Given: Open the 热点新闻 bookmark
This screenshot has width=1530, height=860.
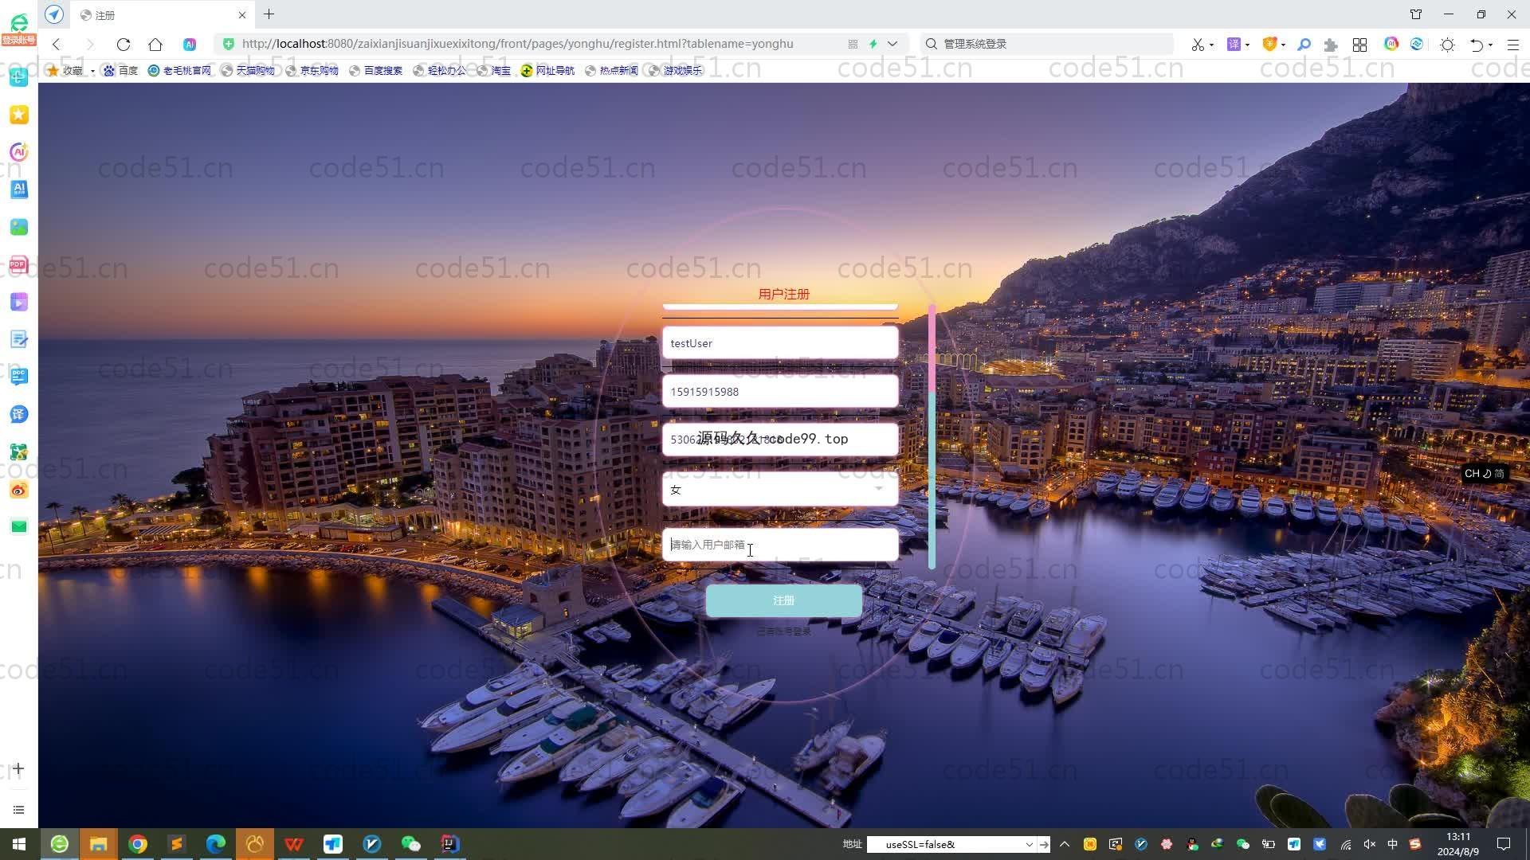Looking at the screenshot, I should coord(611,70).
